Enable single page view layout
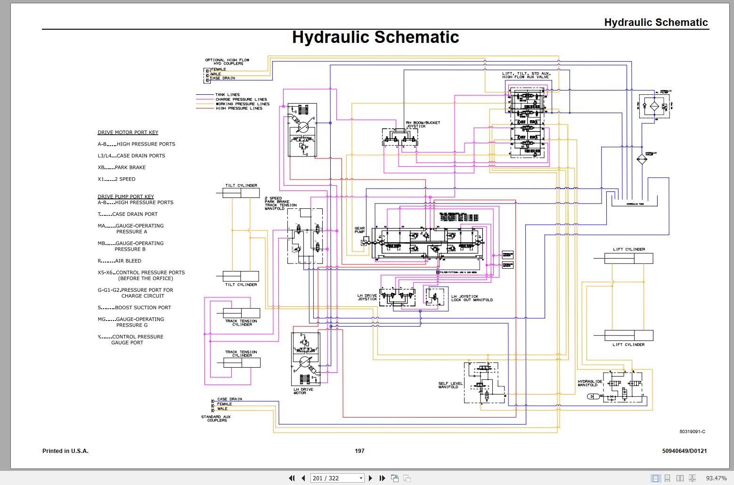The width and height of the screenshot is (734, 485). pos(655,478)
